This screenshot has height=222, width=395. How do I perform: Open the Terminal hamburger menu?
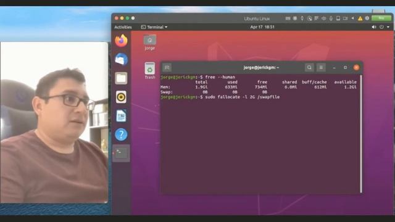pos(321,67)
